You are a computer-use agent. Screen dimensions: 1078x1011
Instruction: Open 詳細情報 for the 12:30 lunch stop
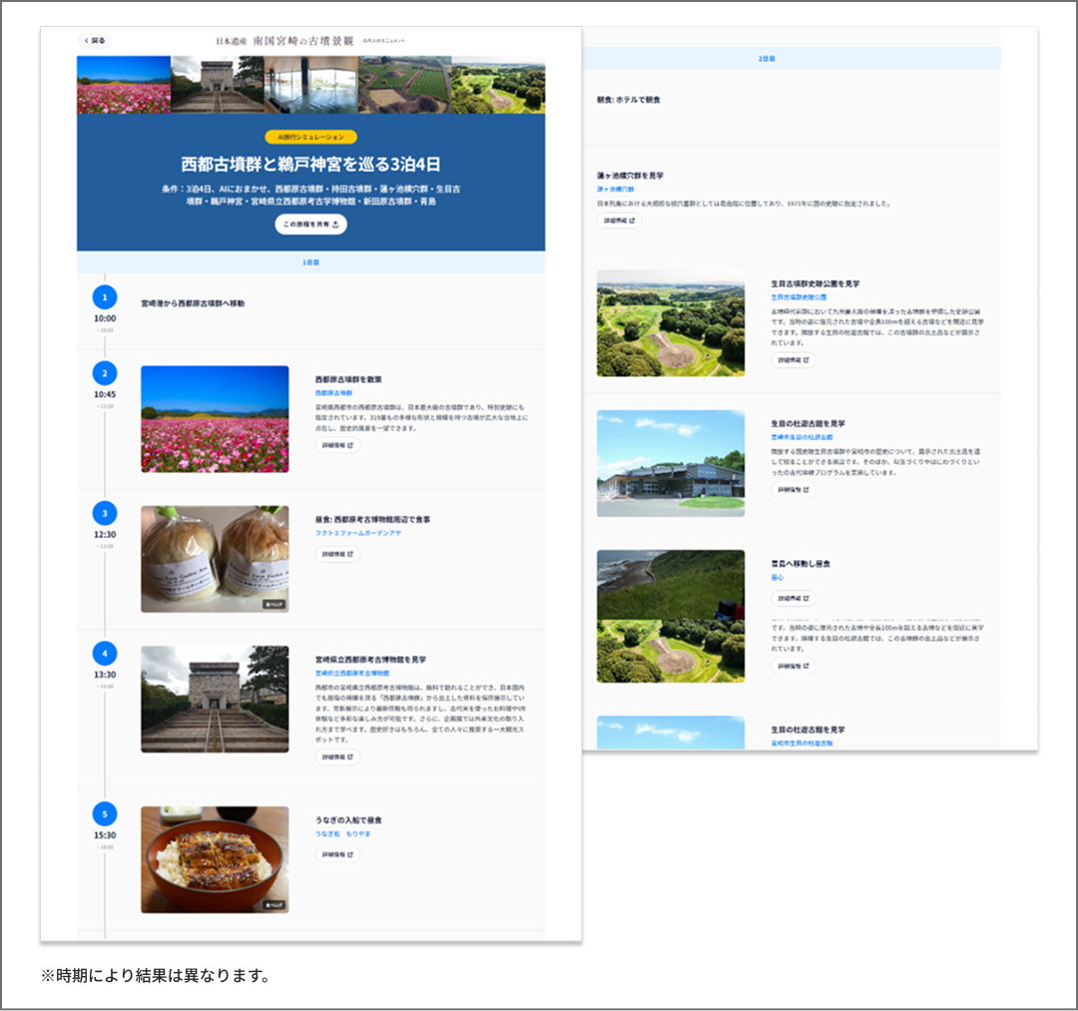coord(337,554)
